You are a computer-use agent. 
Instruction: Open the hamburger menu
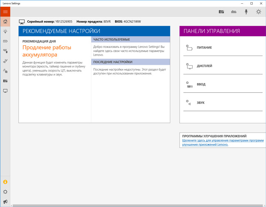pyautogui.click(x=5, y=12)
